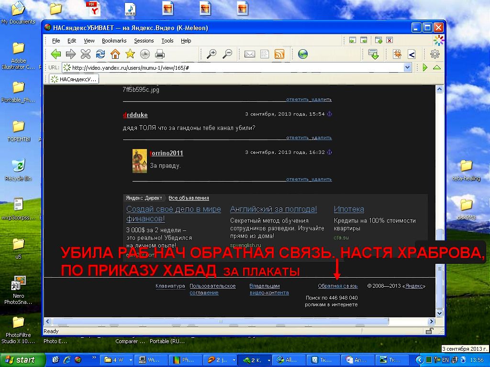490x367 pixels.
Task: Stop loading the page
Action: [x=85, y=54]
